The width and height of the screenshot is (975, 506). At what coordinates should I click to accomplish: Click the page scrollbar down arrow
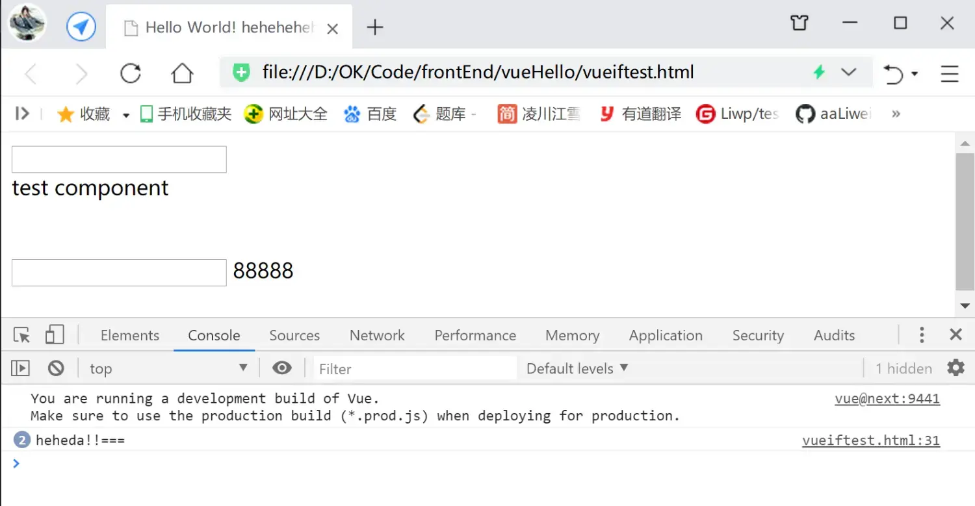click(965, 307)
